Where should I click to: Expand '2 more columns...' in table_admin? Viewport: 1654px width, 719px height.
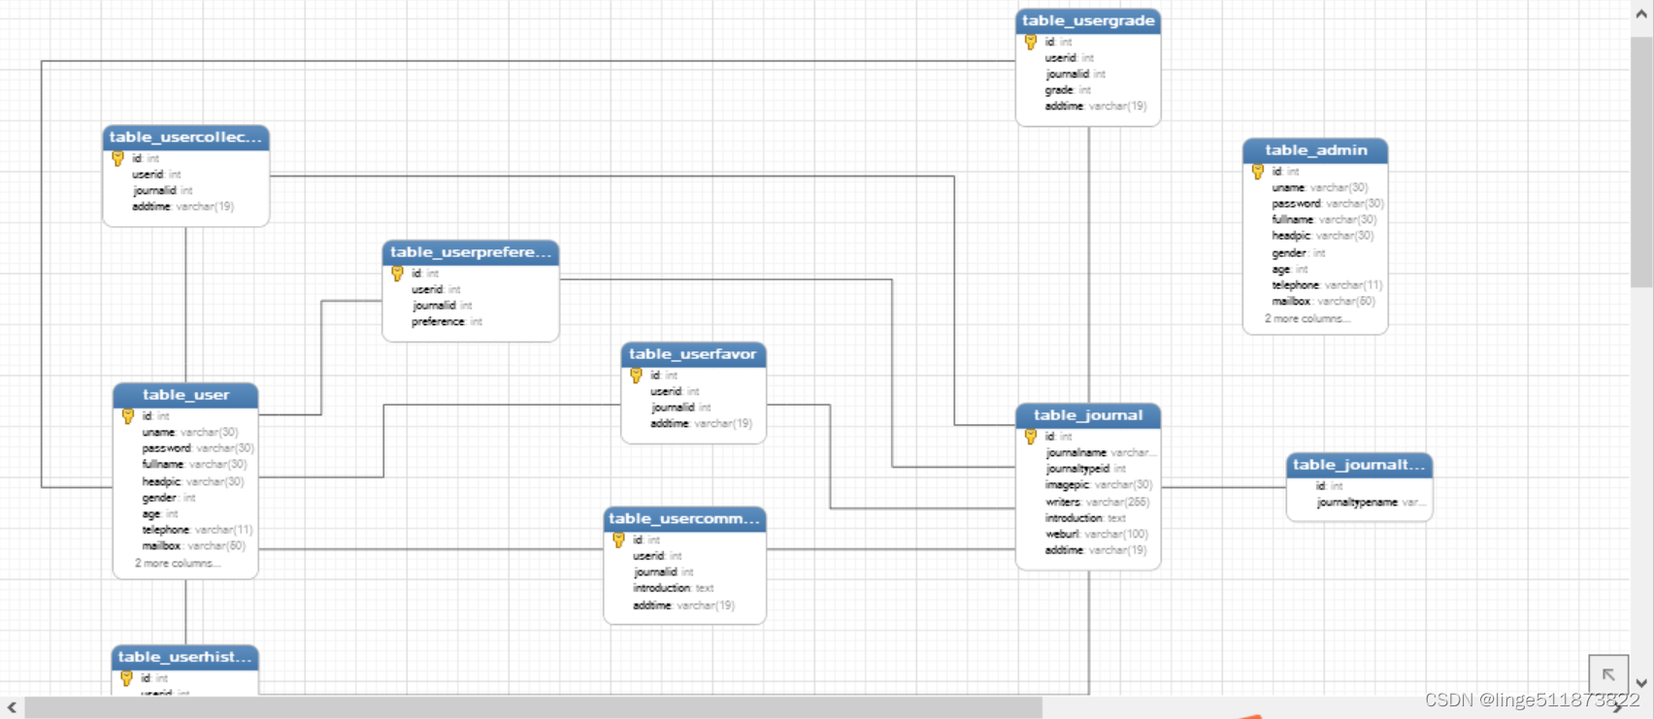tap(1307, 319)
